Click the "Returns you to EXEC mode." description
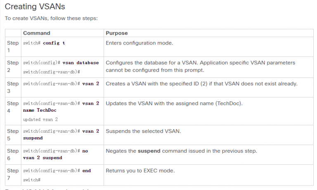Image resolution: width=317 pixels, height=190 pixels. coord(140,171)
